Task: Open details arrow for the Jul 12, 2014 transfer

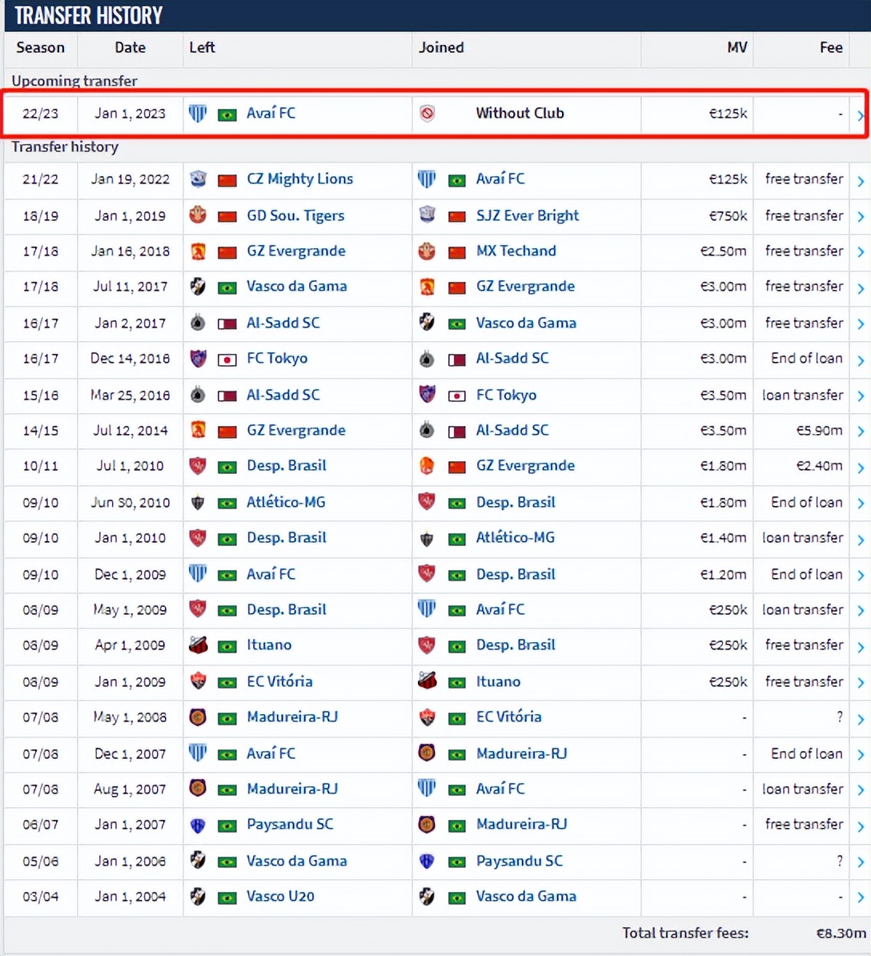Action: tap(860, 432)
